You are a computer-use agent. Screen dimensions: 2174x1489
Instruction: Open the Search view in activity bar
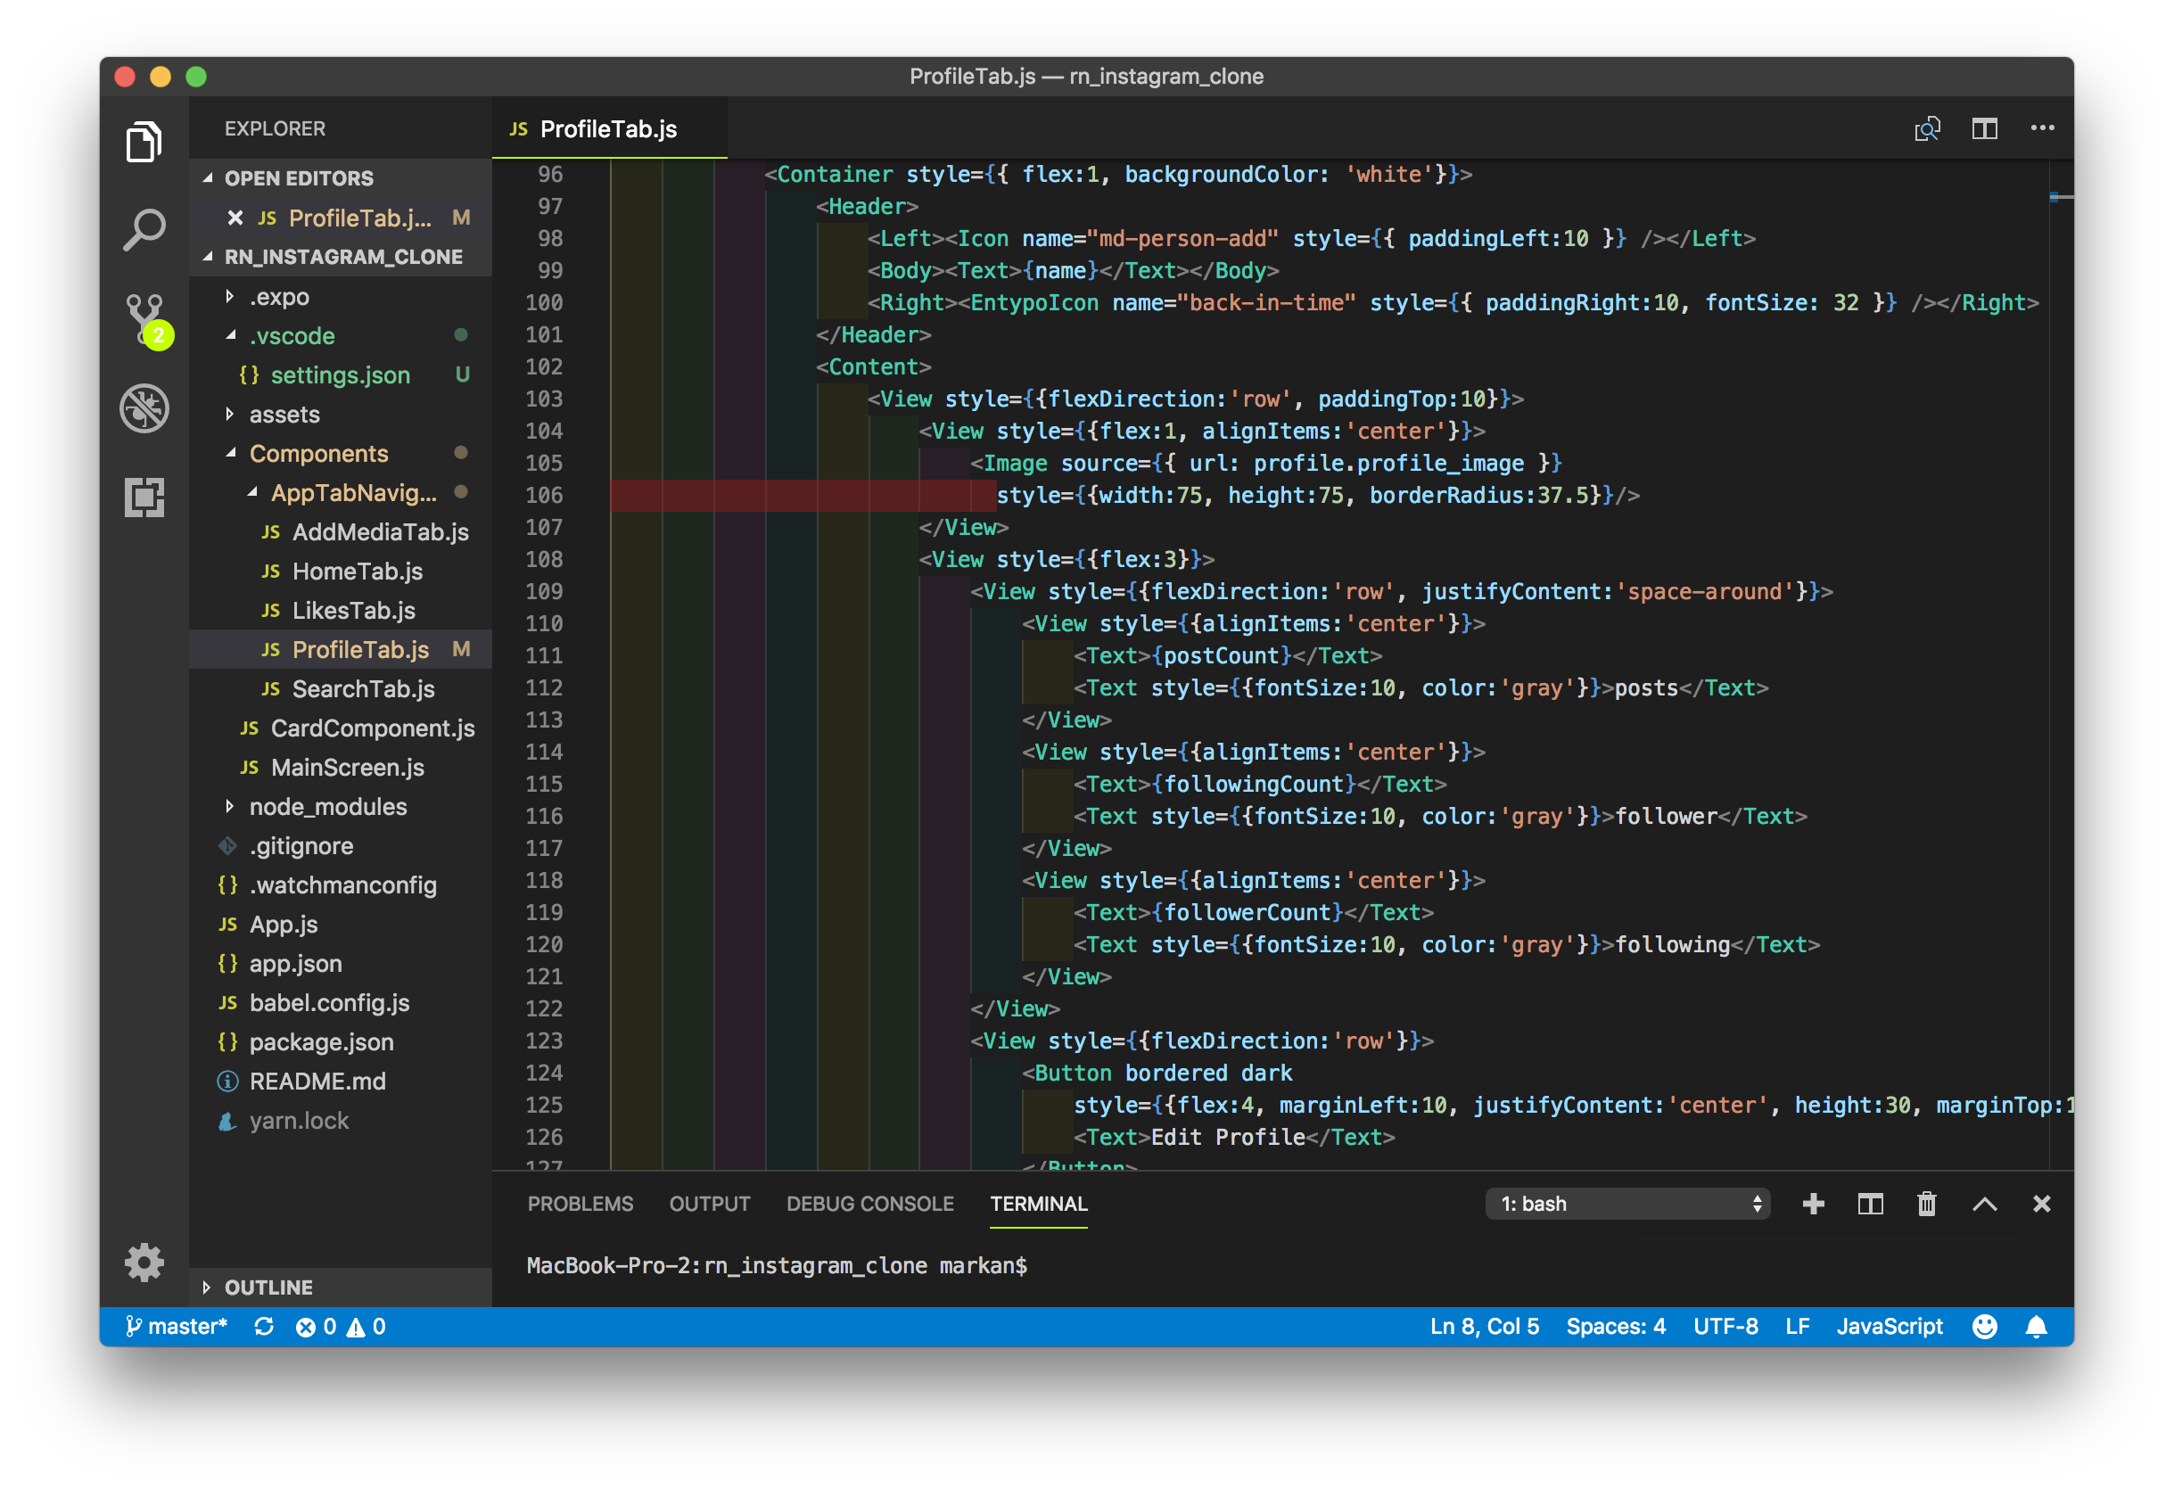[144, 230]
